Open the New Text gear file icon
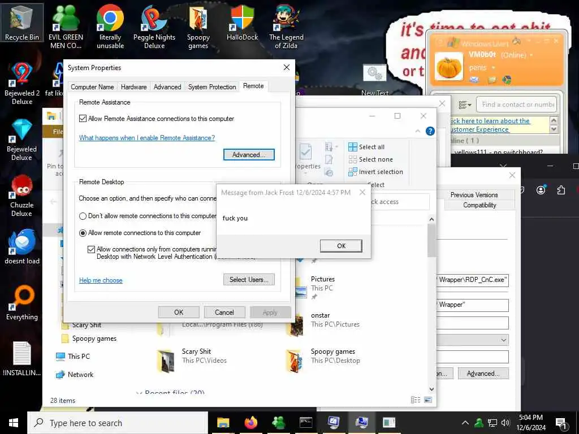Viewport: 579px width, 434px height. point(374,79)
